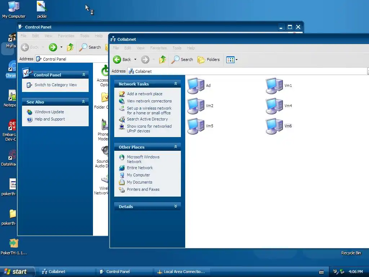Screen dimensions: 369x277
Task: Expand the Details panel
Action: point(175,206)
